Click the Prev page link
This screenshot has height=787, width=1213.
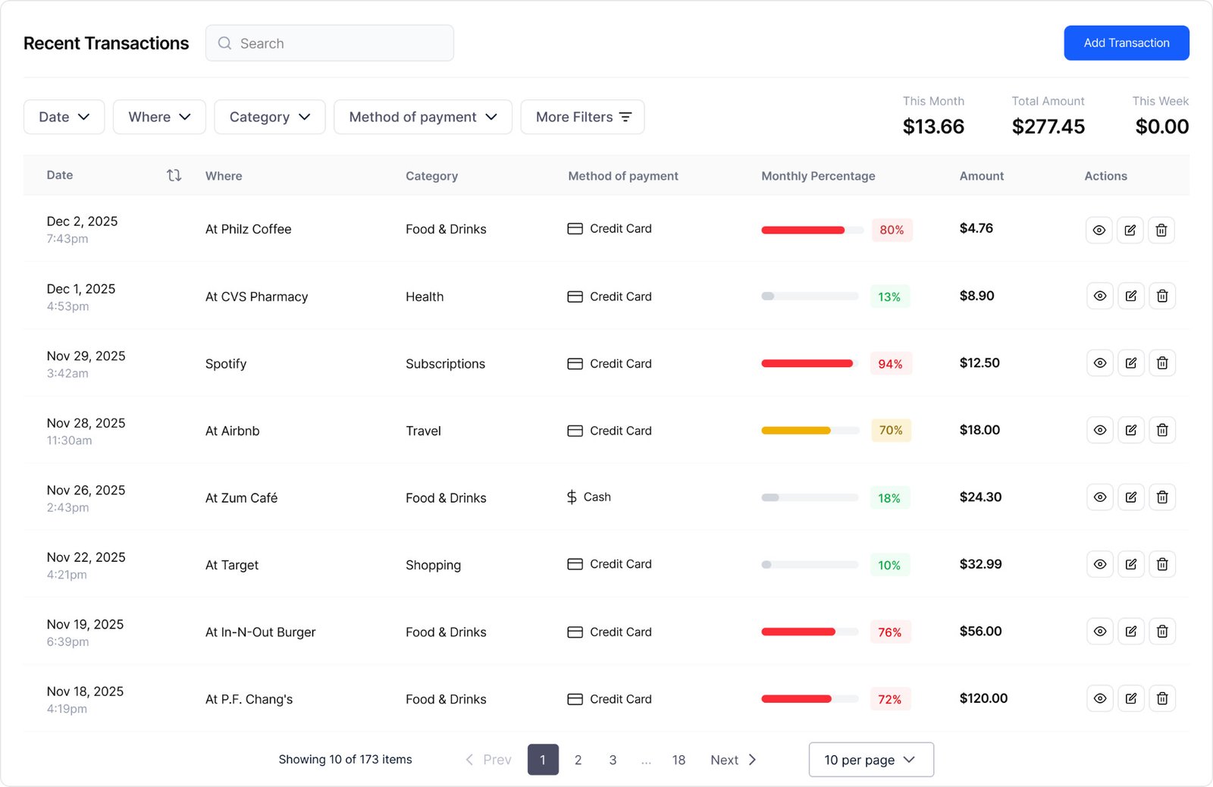(488, 760)
